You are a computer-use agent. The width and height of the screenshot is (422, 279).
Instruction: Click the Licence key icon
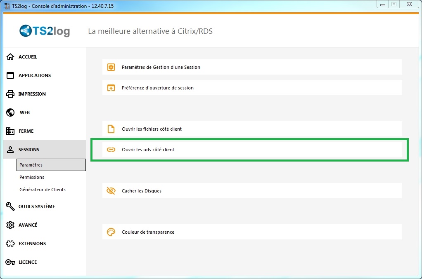click(x=10, y=262)
